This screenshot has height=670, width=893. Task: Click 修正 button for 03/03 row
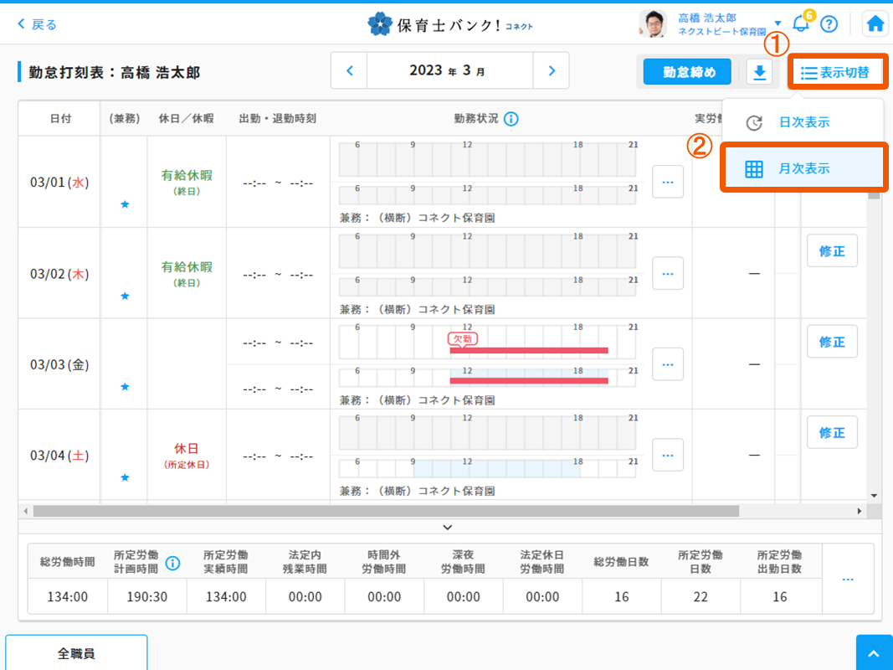[831, 342]
